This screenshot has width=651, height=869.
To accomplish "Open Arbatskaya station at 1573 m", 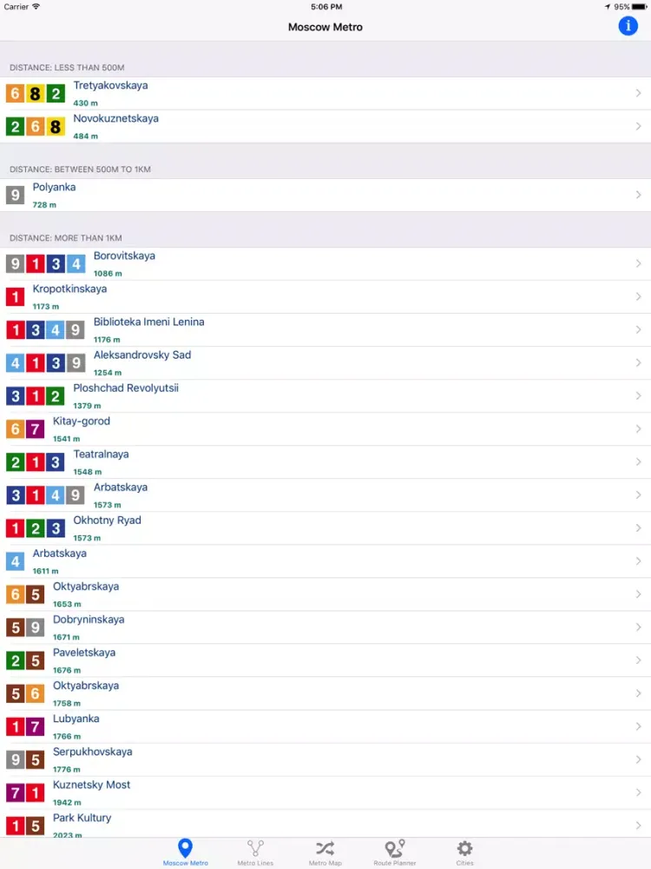I will coord(325,495).
